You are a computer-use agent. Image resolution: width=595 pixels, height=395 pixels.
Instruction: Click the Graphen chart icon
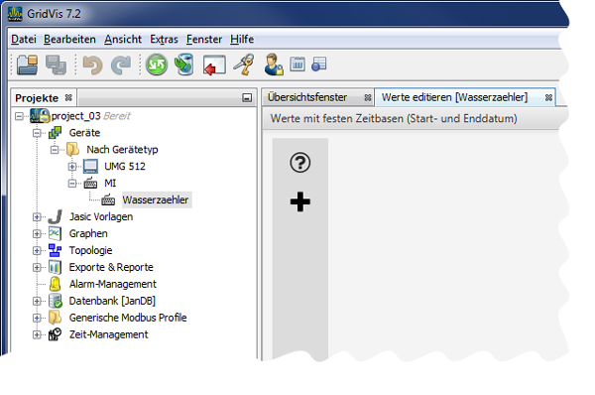tap(55, 233)
